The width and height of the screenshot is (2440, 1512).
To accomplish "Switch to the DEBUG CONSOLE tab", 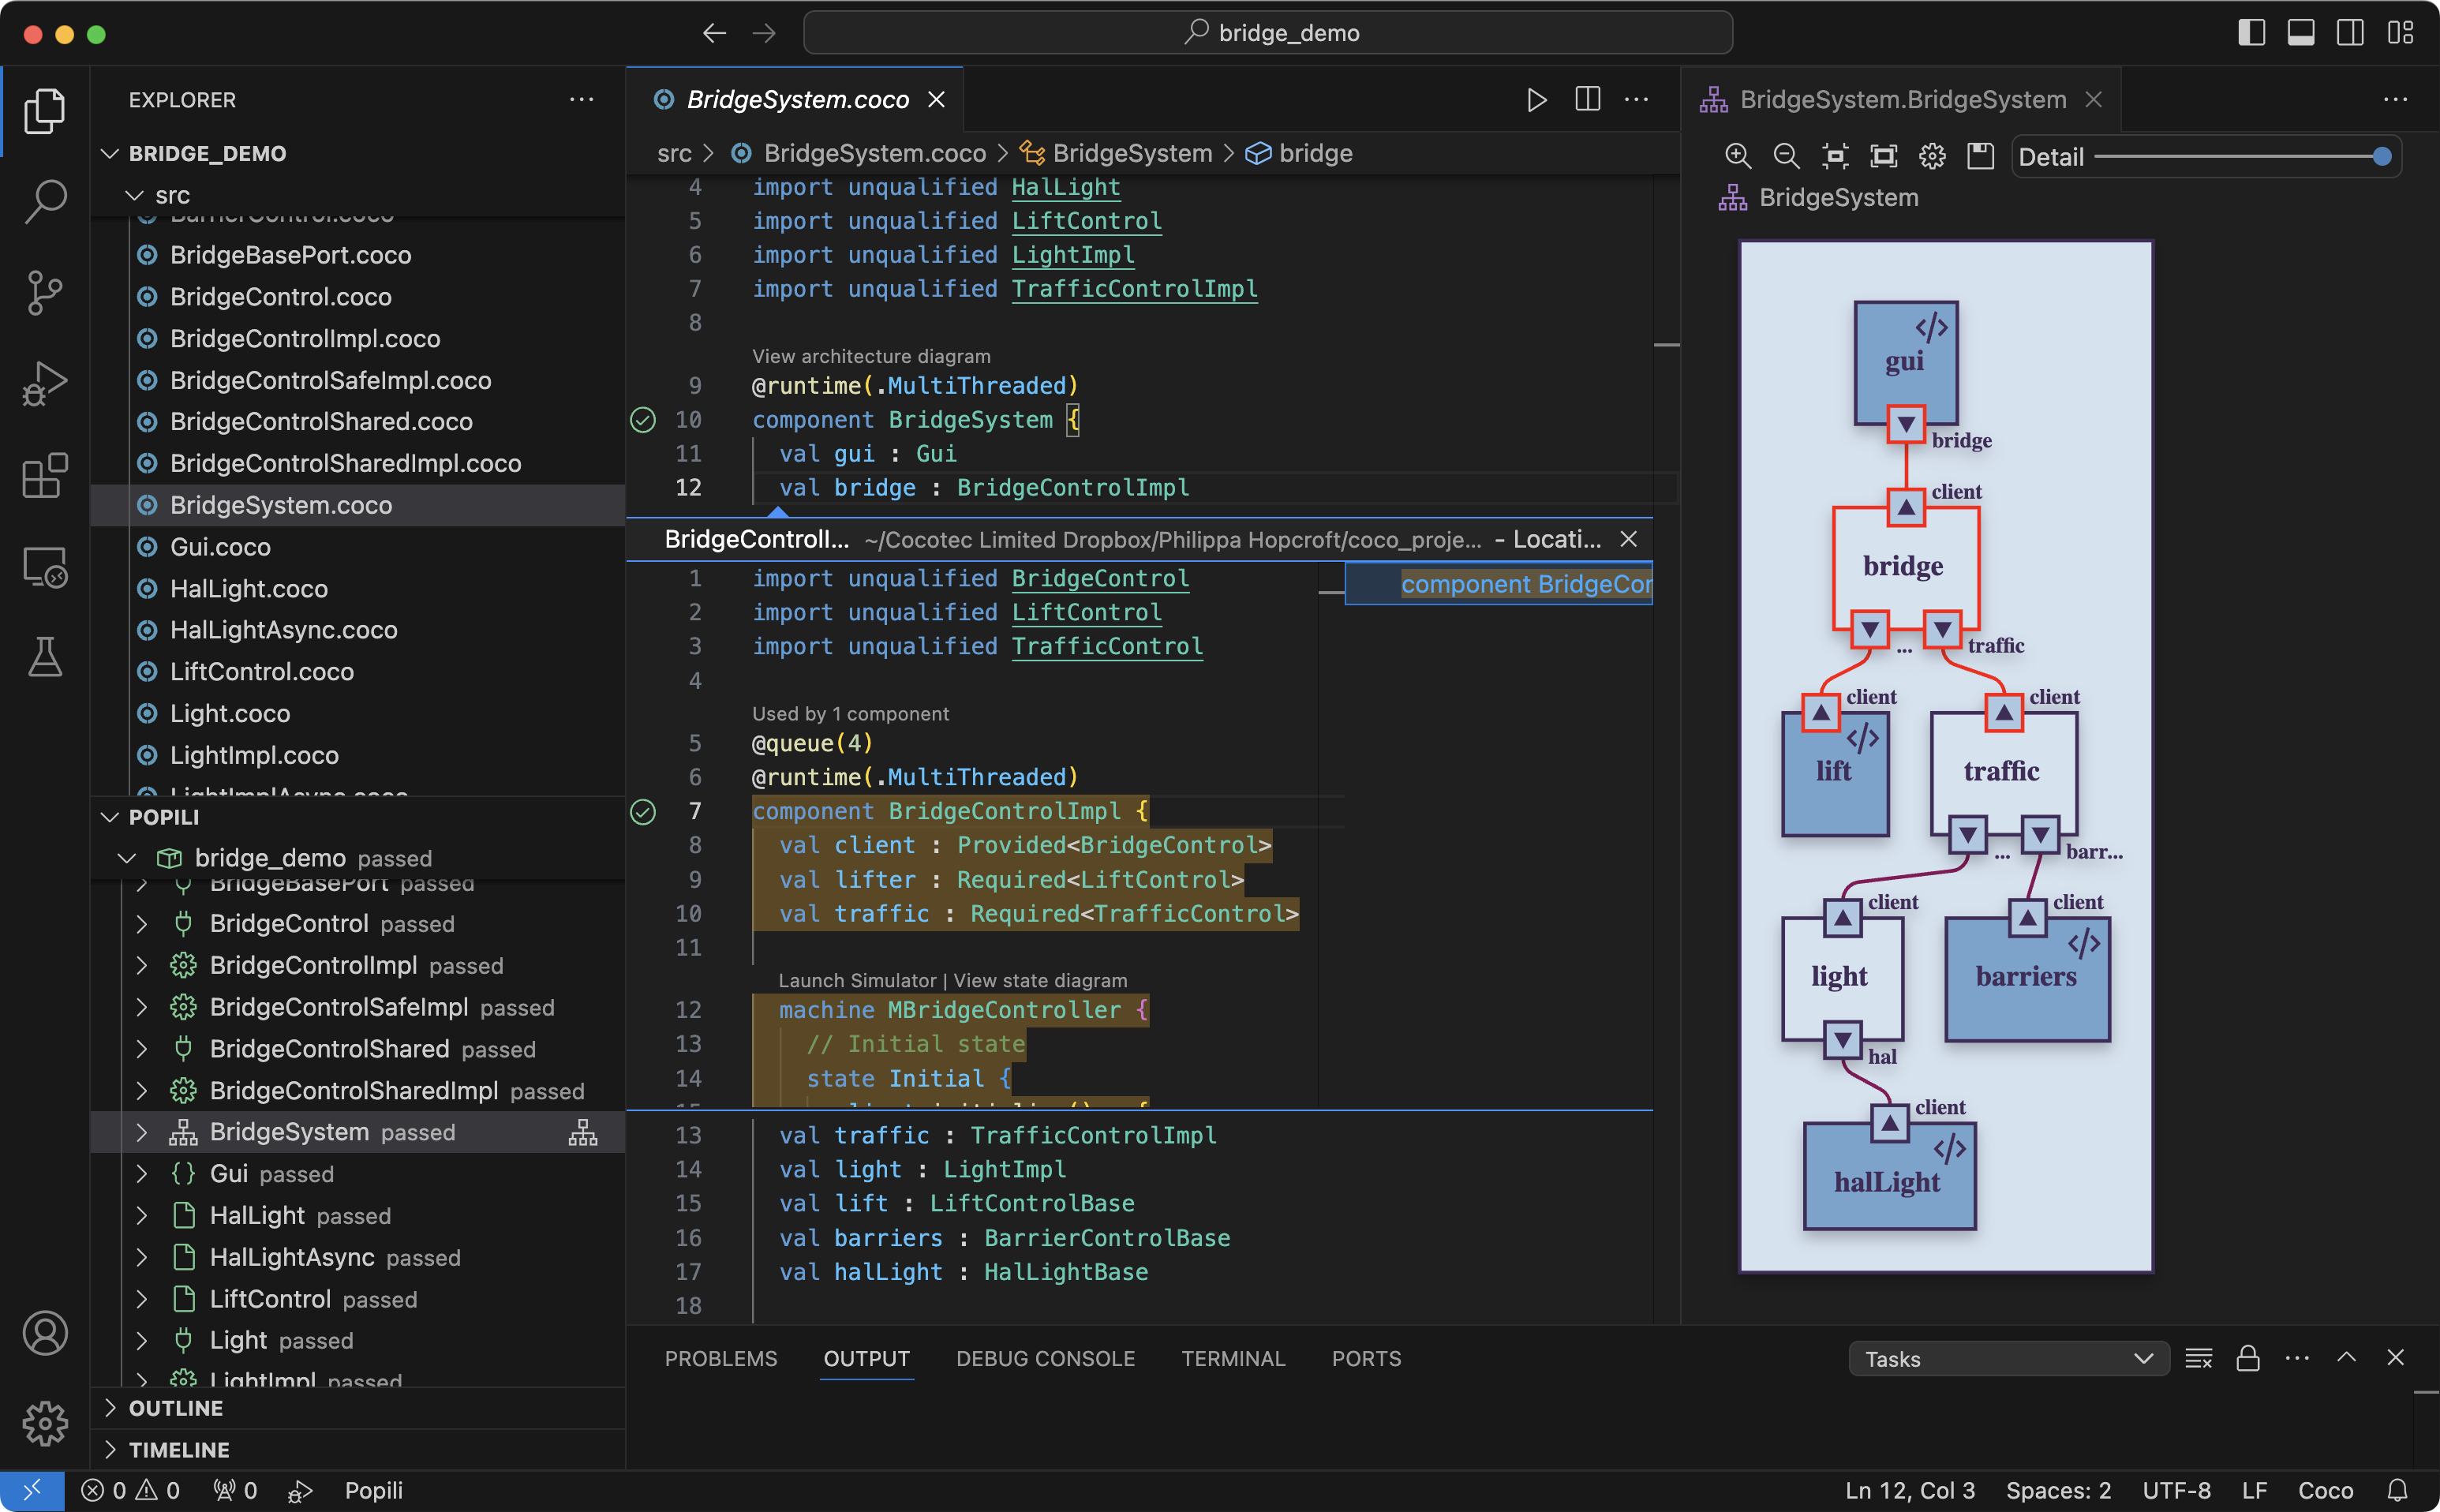I will pos(1045,1359).
